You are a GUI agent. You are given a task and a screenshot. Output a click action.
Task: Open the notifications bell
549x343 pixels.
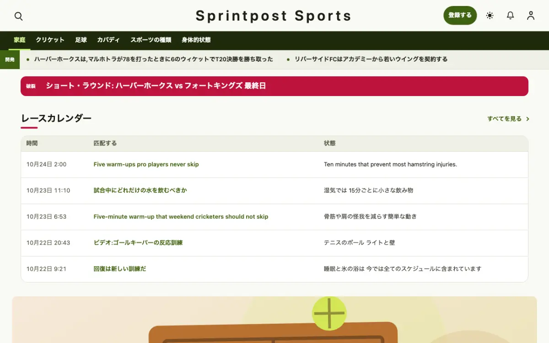point(511,16)
